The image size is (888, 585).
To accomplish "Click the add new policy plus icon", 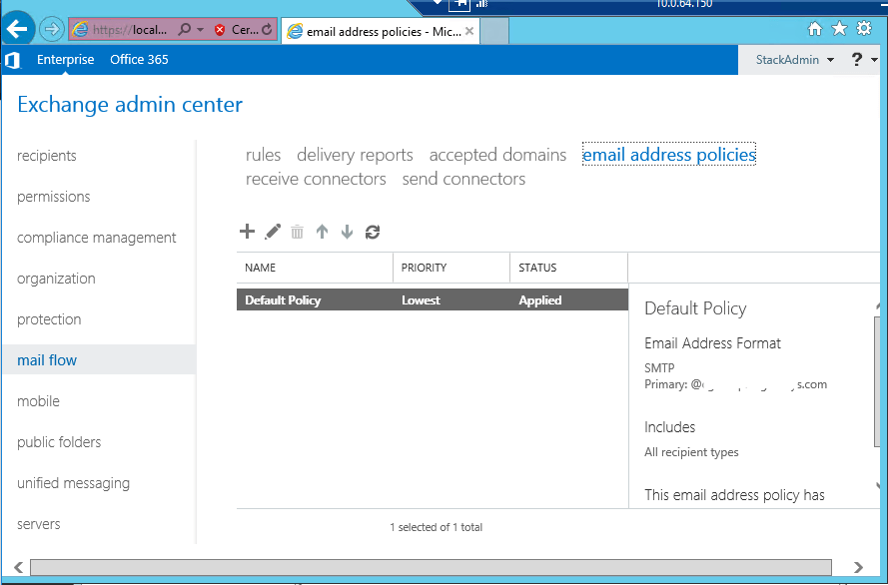I will (x=247, y=232).
